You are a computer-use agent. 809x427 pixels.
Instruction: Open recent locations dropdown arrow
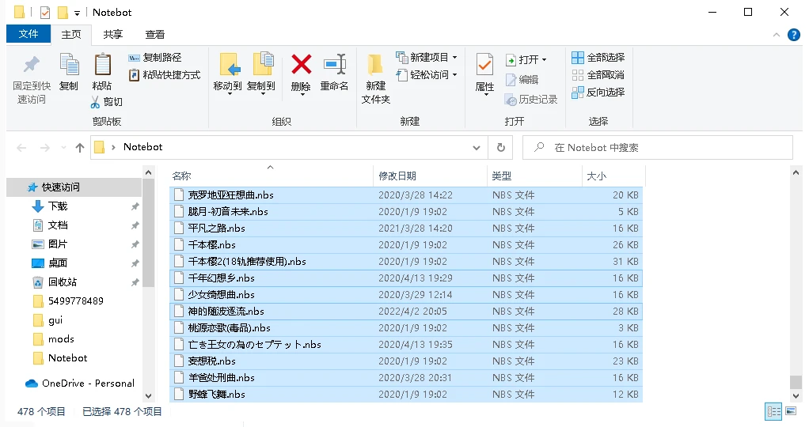(63, 148)
